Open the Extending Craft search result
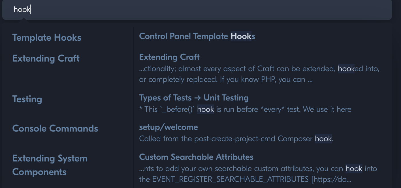Image resolution: width=401 pixels, height=188 pixels. [x=169, y=57]
